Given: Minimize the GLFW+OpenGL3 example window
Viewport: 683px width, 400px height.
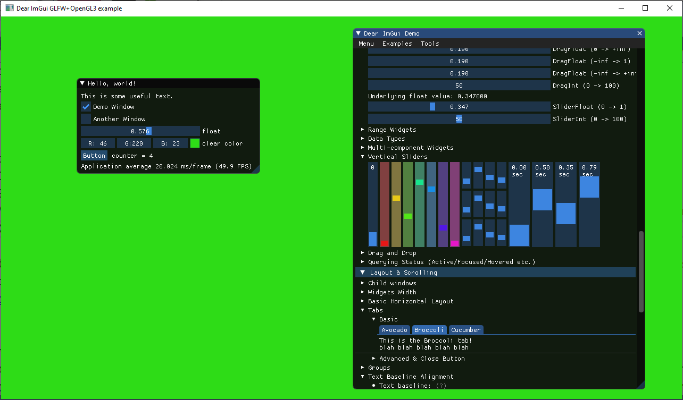Looking at the screenshot, I should point(621,8).
